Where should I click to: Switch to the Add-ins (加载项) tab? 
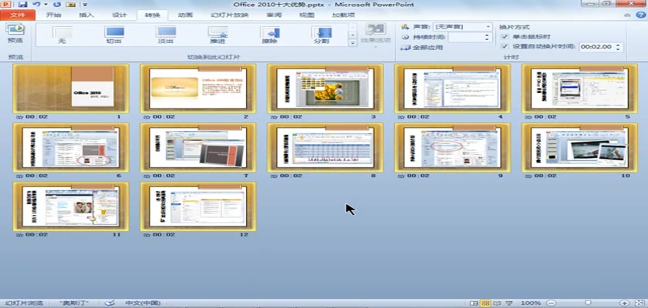[x=343, y=15]
